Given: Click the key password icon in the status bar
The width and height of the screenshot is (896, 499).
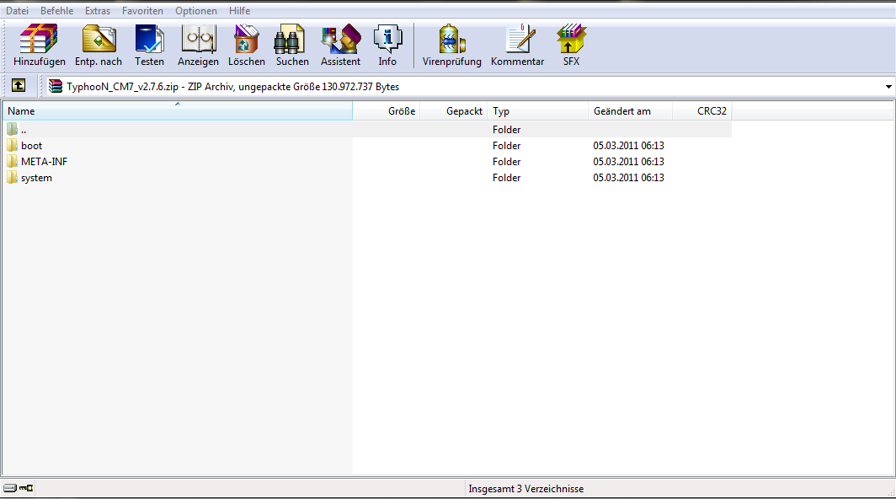Looking at the screenshot, I should pos(26,488).
